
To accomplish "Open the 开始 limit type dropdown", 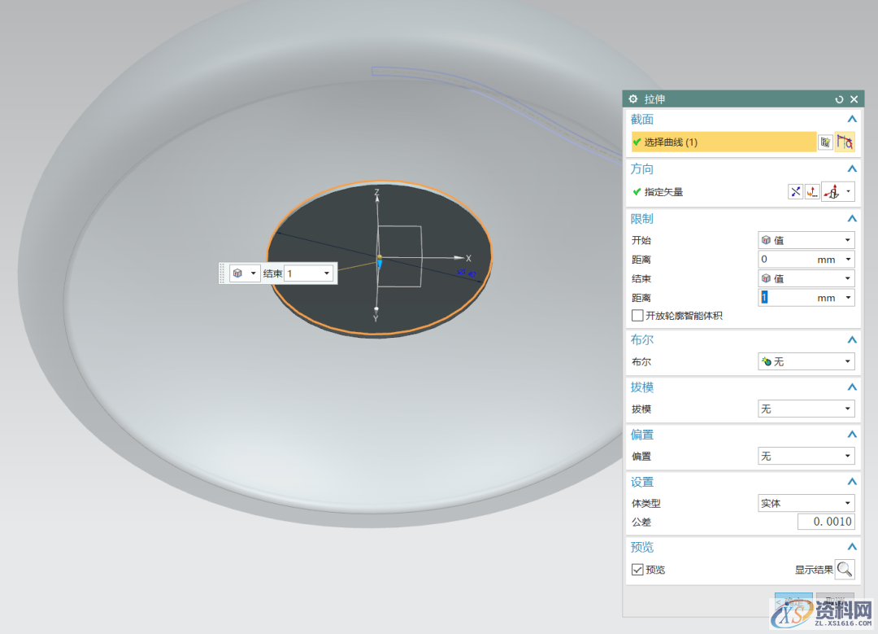I will 806,240.
